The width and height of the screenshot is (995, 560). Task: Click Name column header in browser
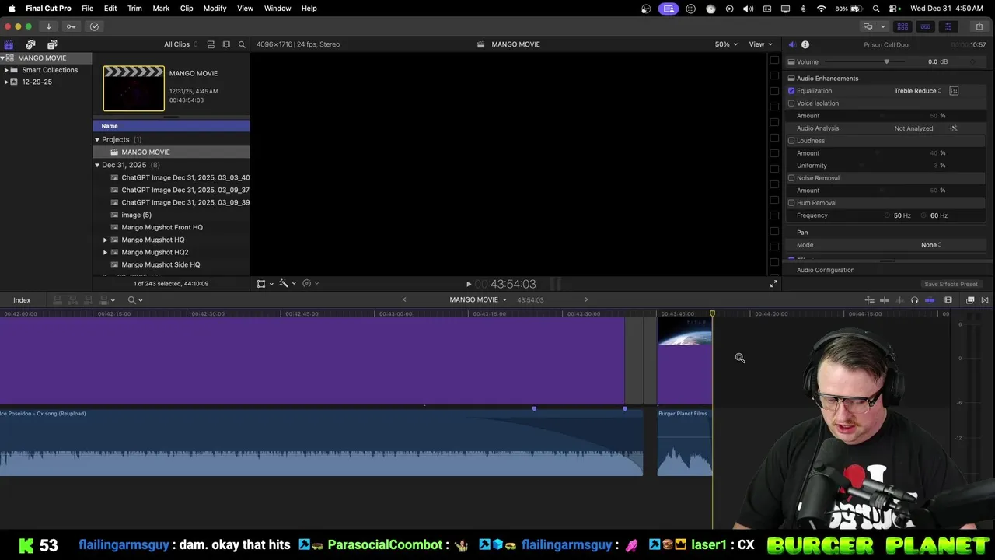coord(171,126)
